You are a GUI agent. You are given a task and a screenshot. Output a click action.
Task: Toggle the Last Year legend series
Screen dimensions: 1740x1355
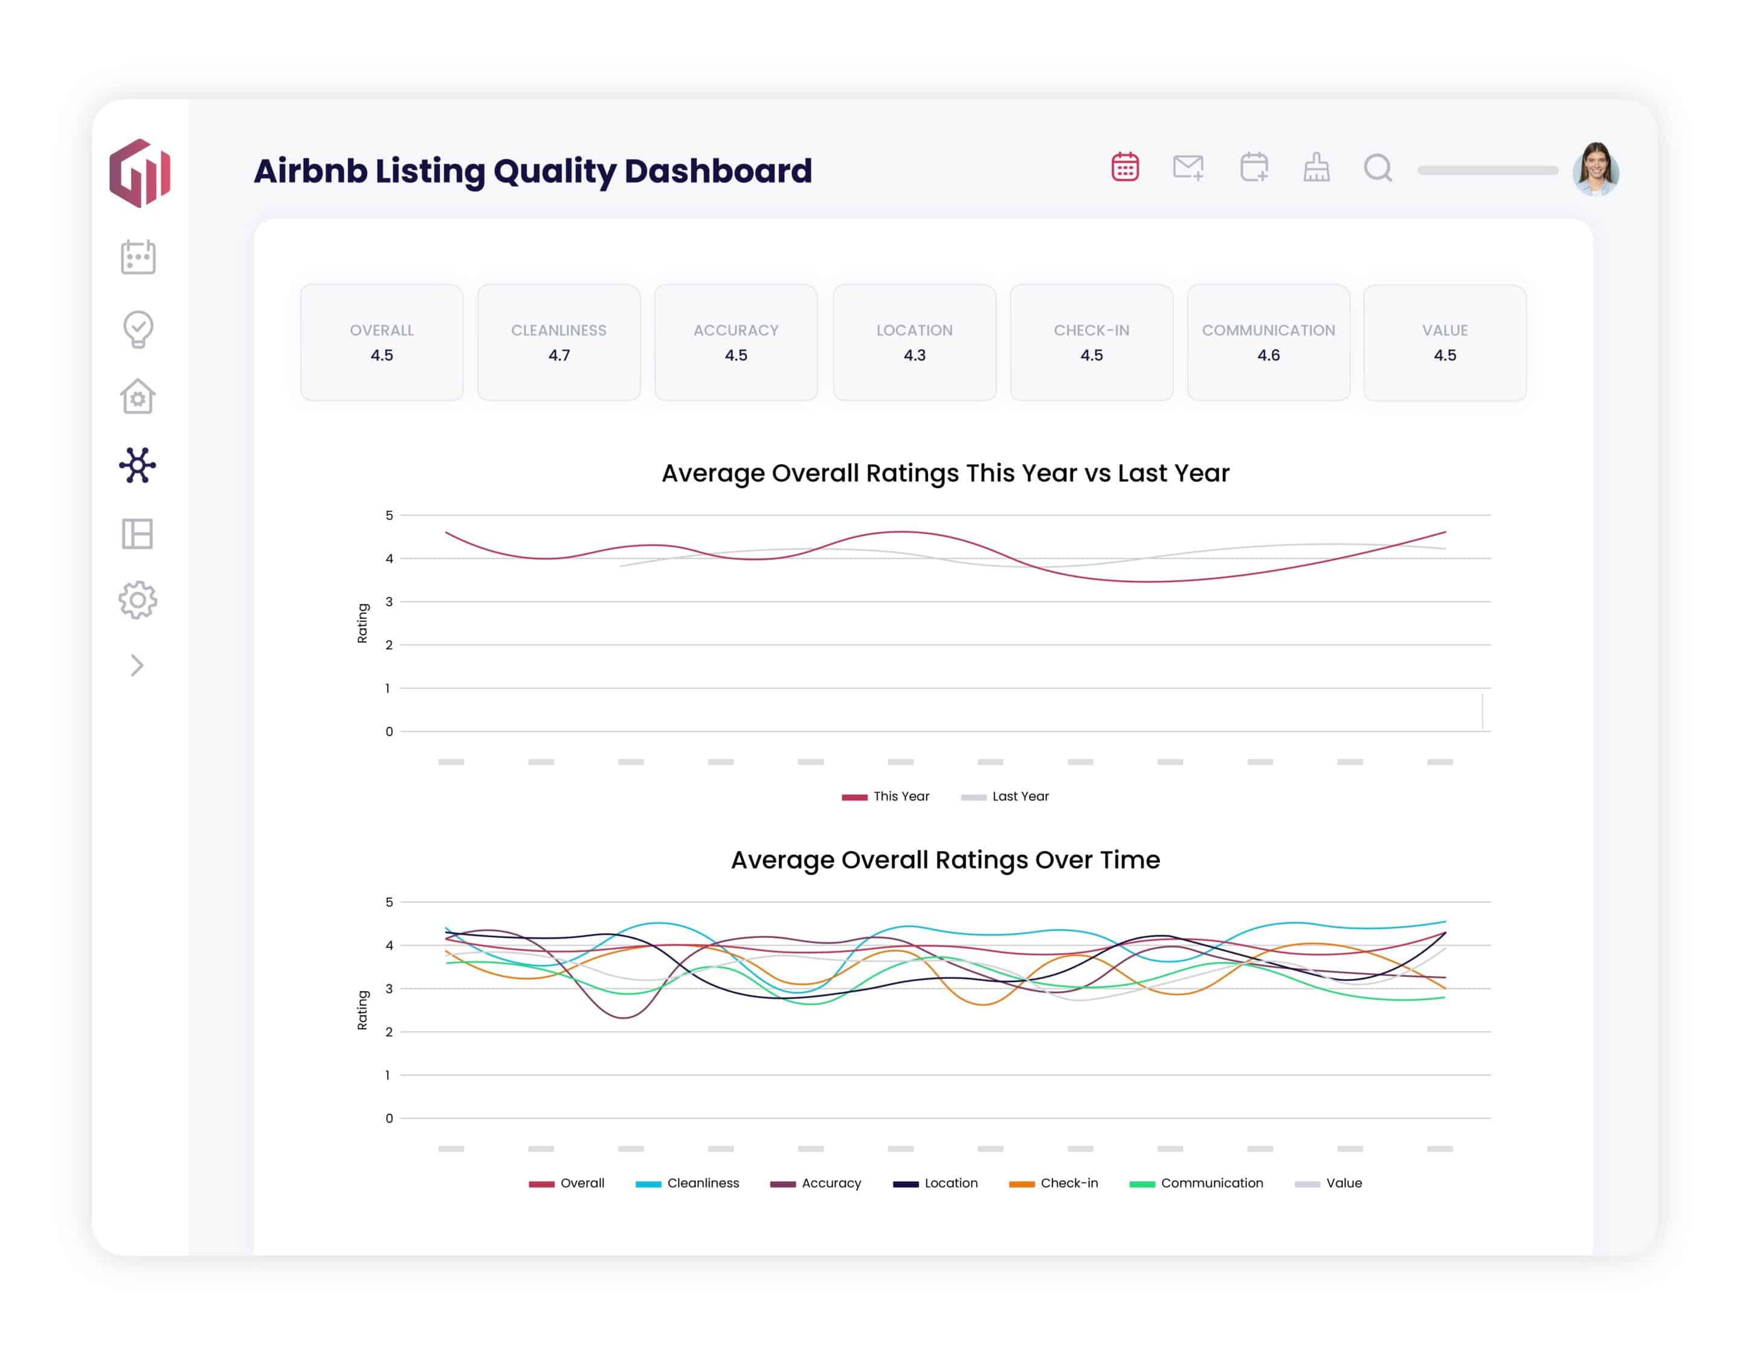click(x=1005, y=797)
